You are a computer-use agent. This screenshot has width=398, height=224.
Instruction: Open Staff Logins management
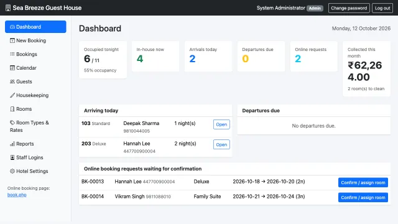pyautogui.click(x=35, y=157)
